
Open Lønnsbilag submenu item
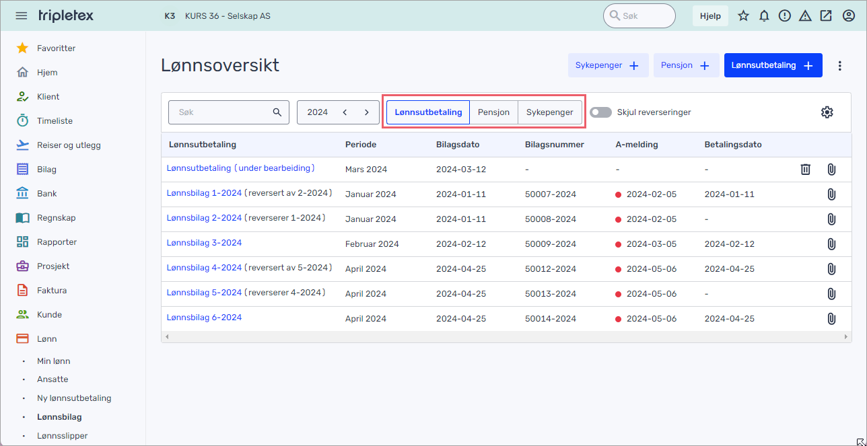59,417
